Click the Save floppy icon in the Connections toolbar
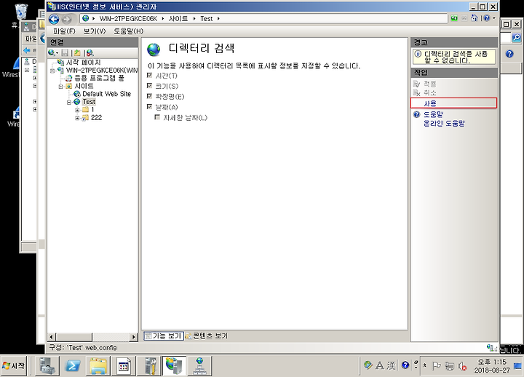The image size is (524, 377). coord(65,53)
